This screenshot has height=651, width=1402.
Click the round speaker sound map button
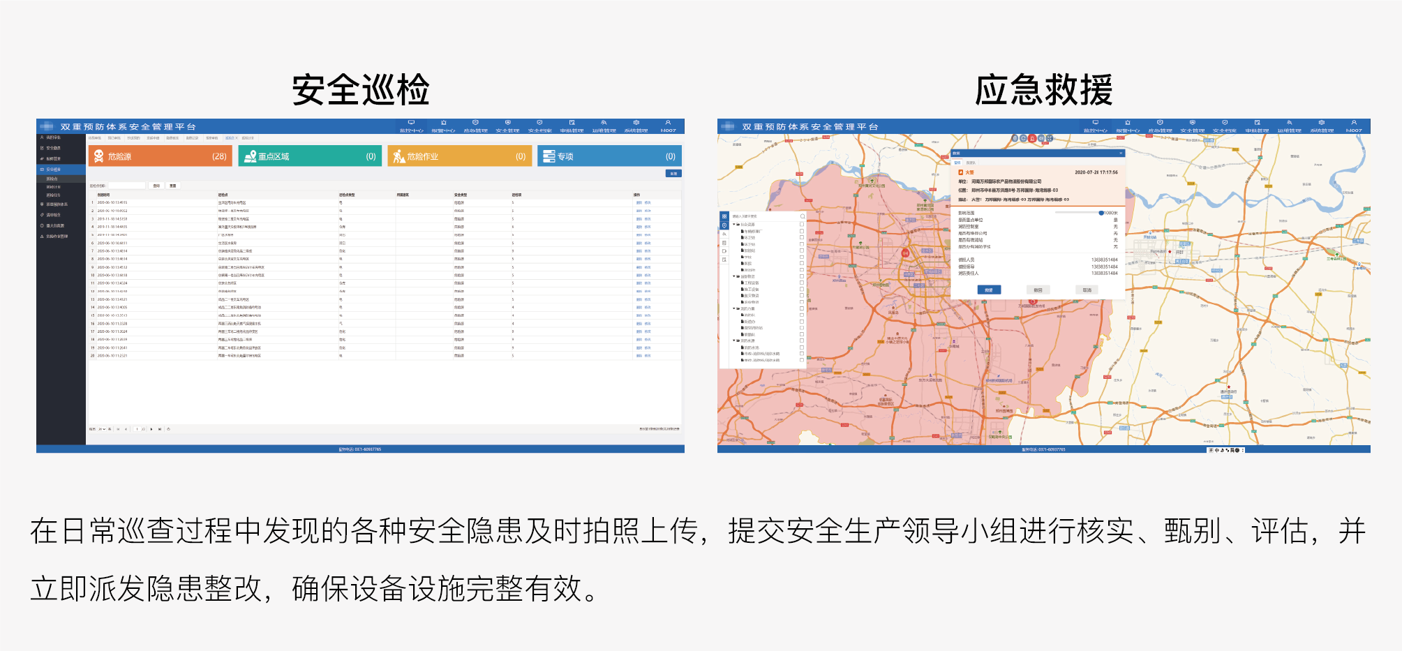pos(1041,138)
